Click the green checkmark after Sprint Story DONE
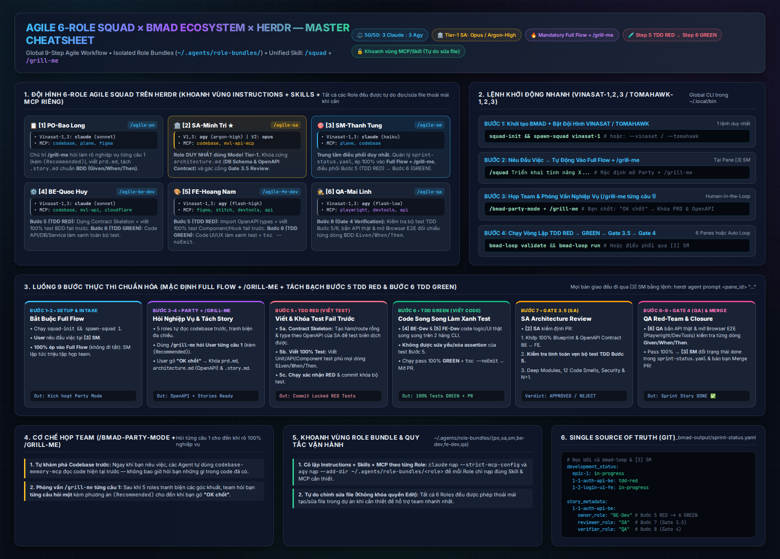 [x=713, y=396]
